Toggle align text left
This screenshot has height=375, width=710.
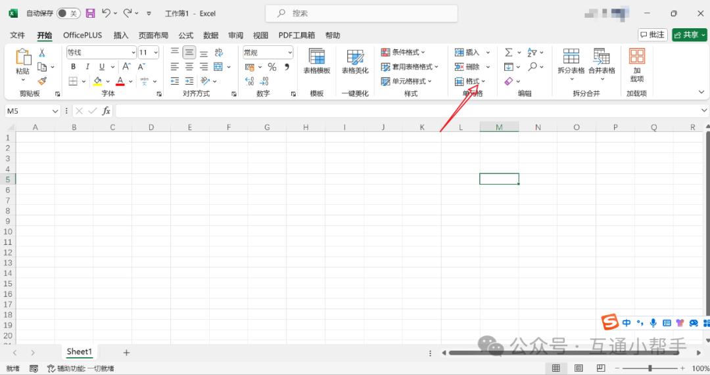pyautogui.click(x=175, y=67)
